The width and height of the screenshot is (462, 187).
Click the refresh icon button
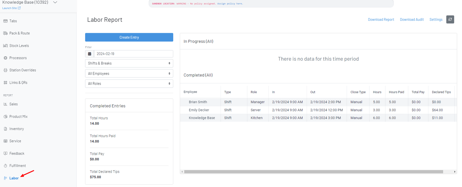(x=450, y=19)
